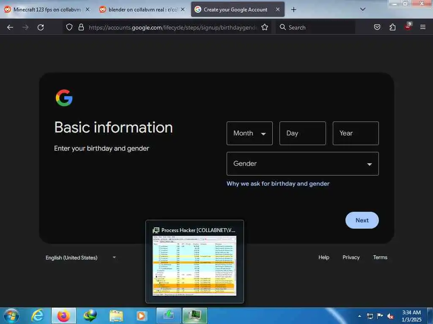Viewport: 433px width, 324px height.
Task: Click the Year input field
Action: (356, 133)
